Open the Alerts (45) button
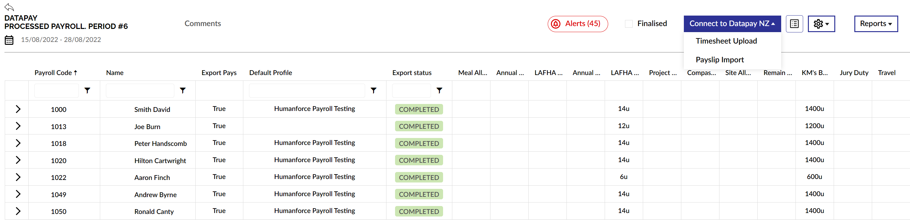 point(578,24)
